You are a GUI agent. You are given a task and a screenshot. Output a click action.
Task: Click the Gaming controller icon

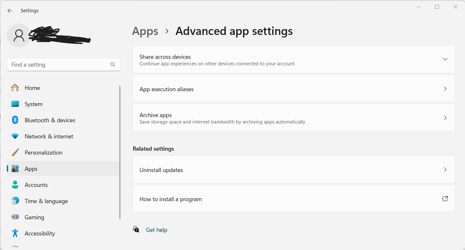[x=15, y=217]
